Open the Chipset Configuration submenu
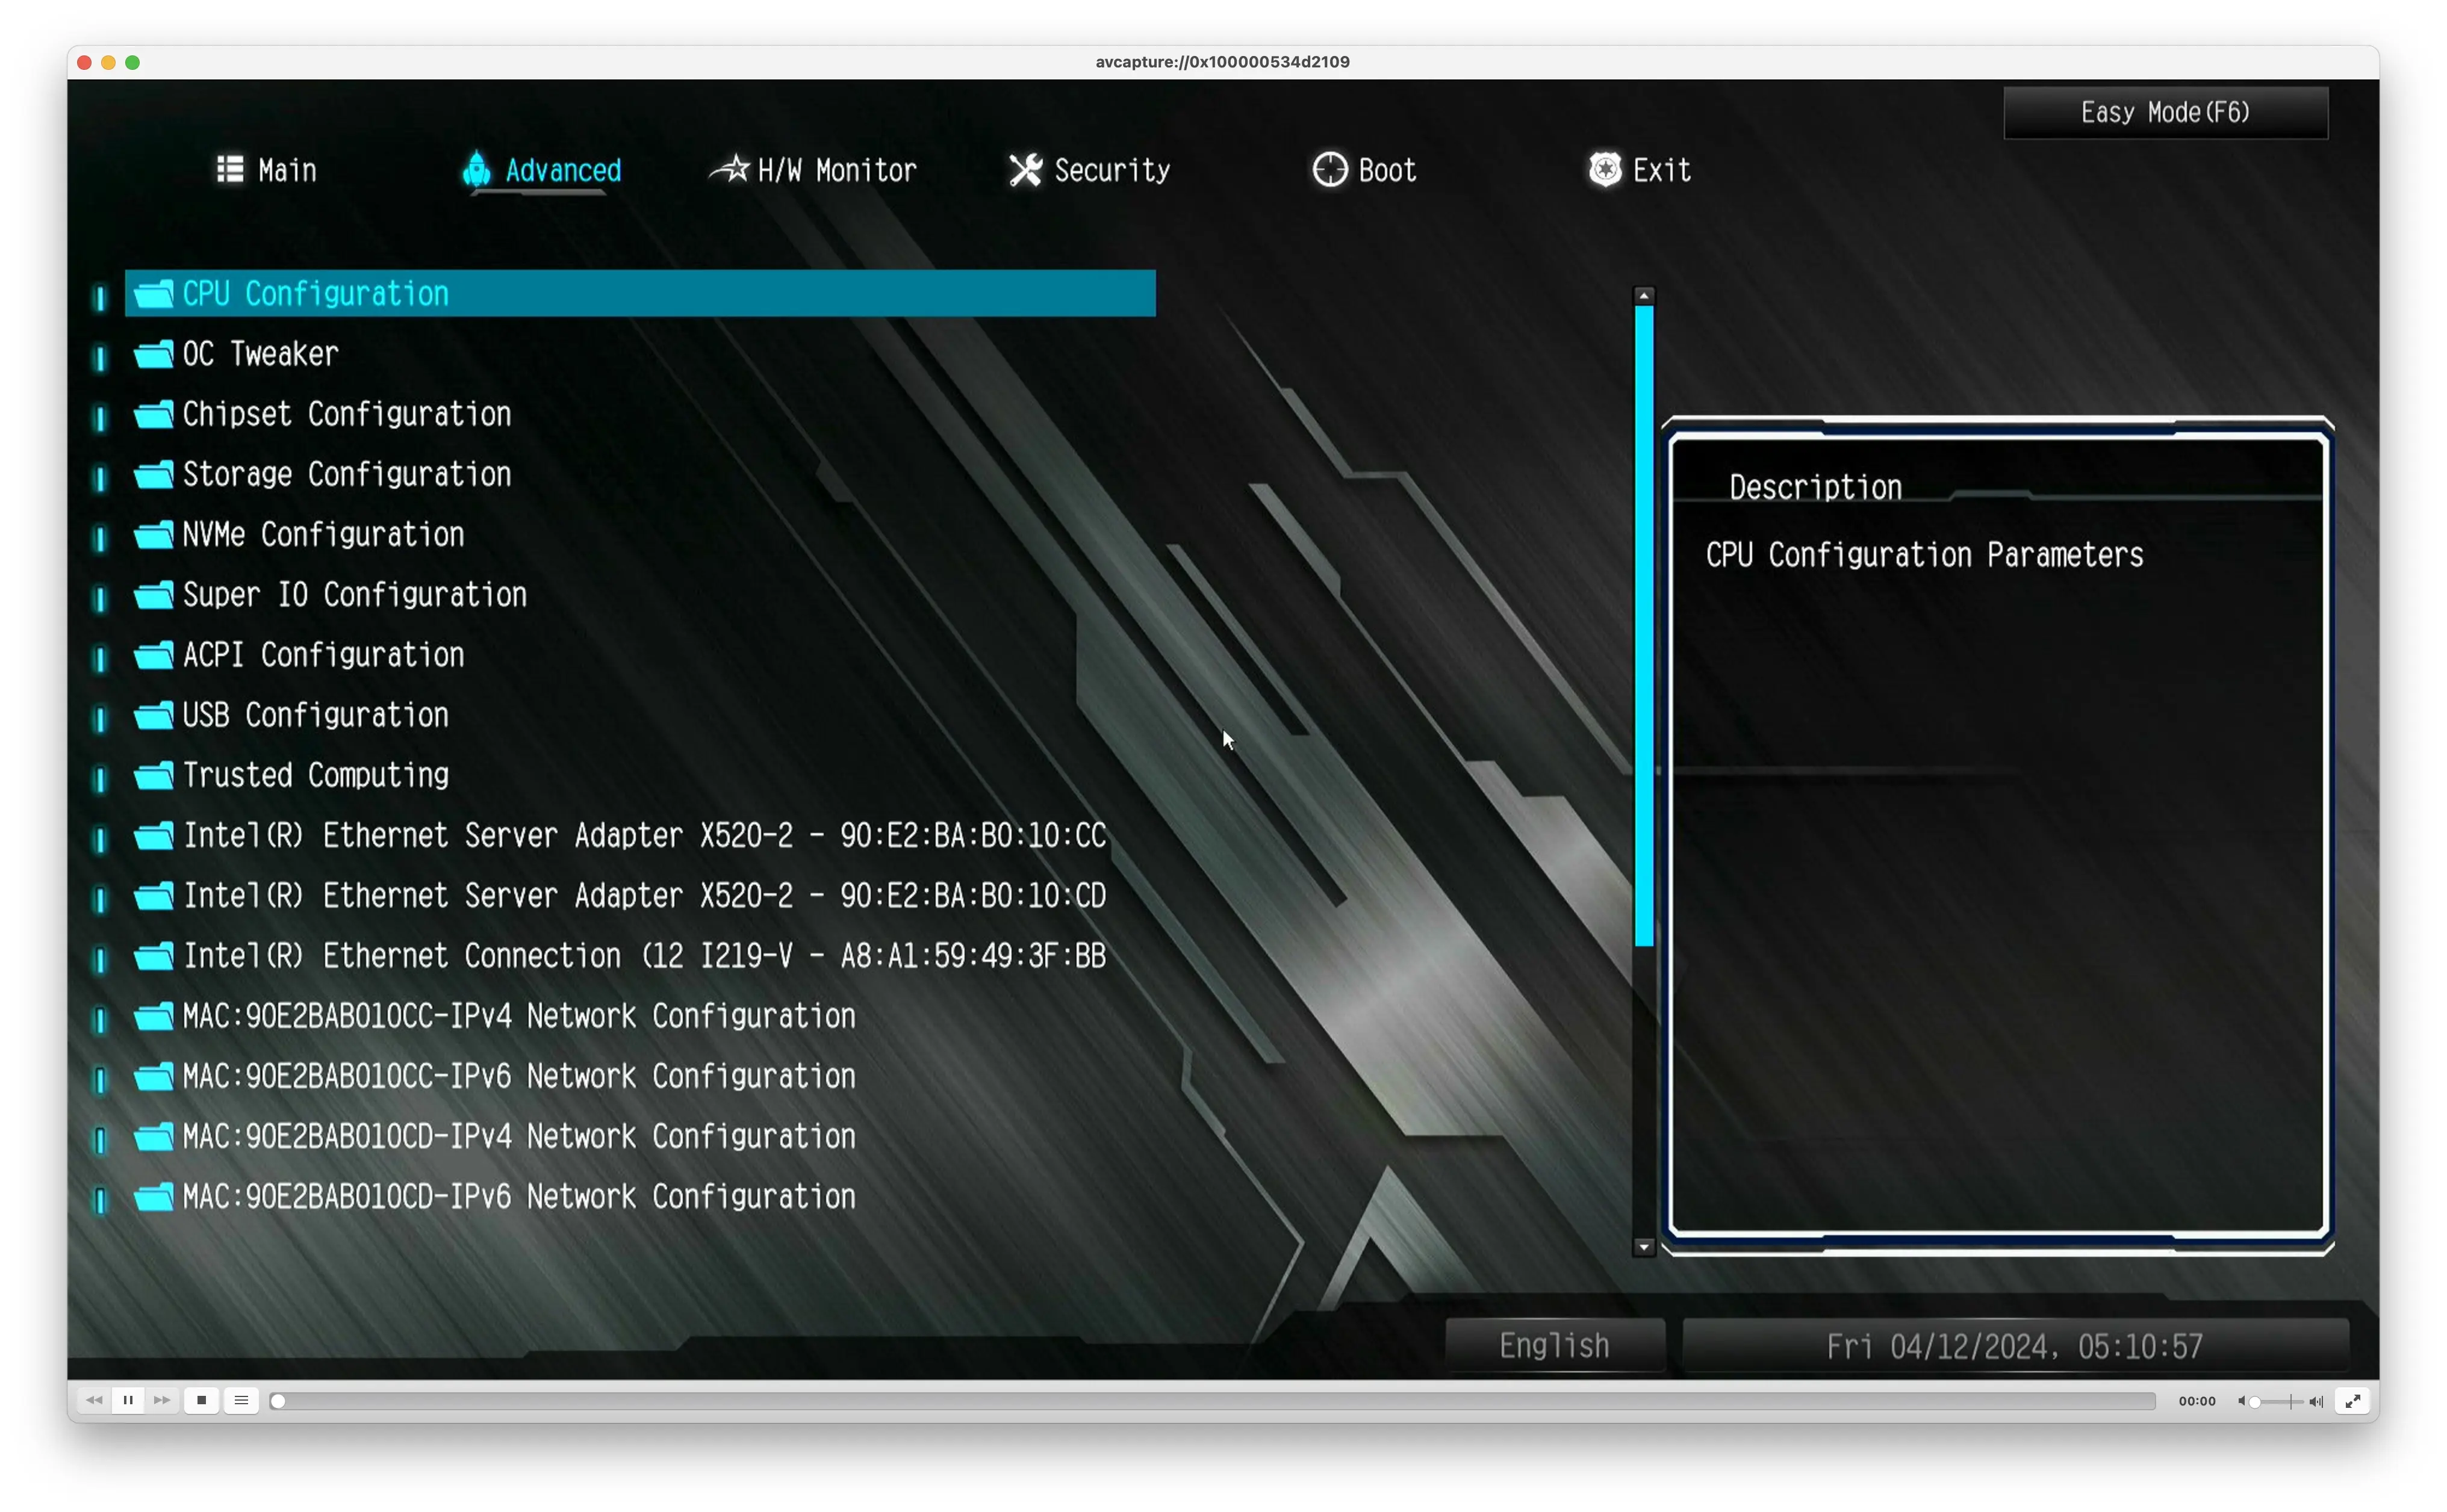2447x1512 pixels. point(346,414)
